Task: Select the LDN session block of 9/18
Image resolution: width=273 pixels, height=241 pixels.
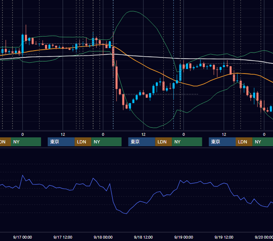Action: [x=163, y=142]
